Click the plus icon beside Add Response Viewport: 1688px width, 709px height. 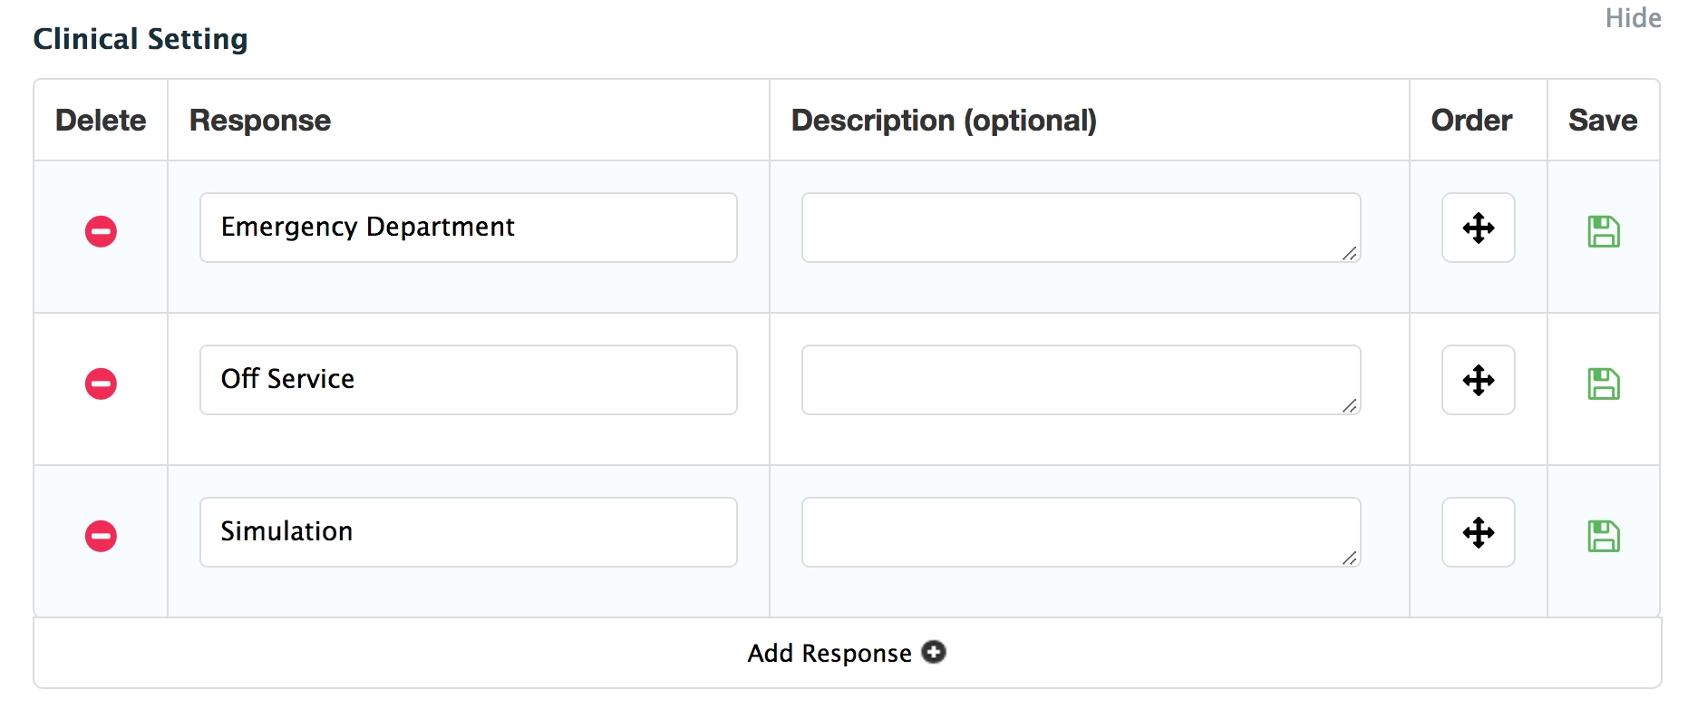(934, 652)
